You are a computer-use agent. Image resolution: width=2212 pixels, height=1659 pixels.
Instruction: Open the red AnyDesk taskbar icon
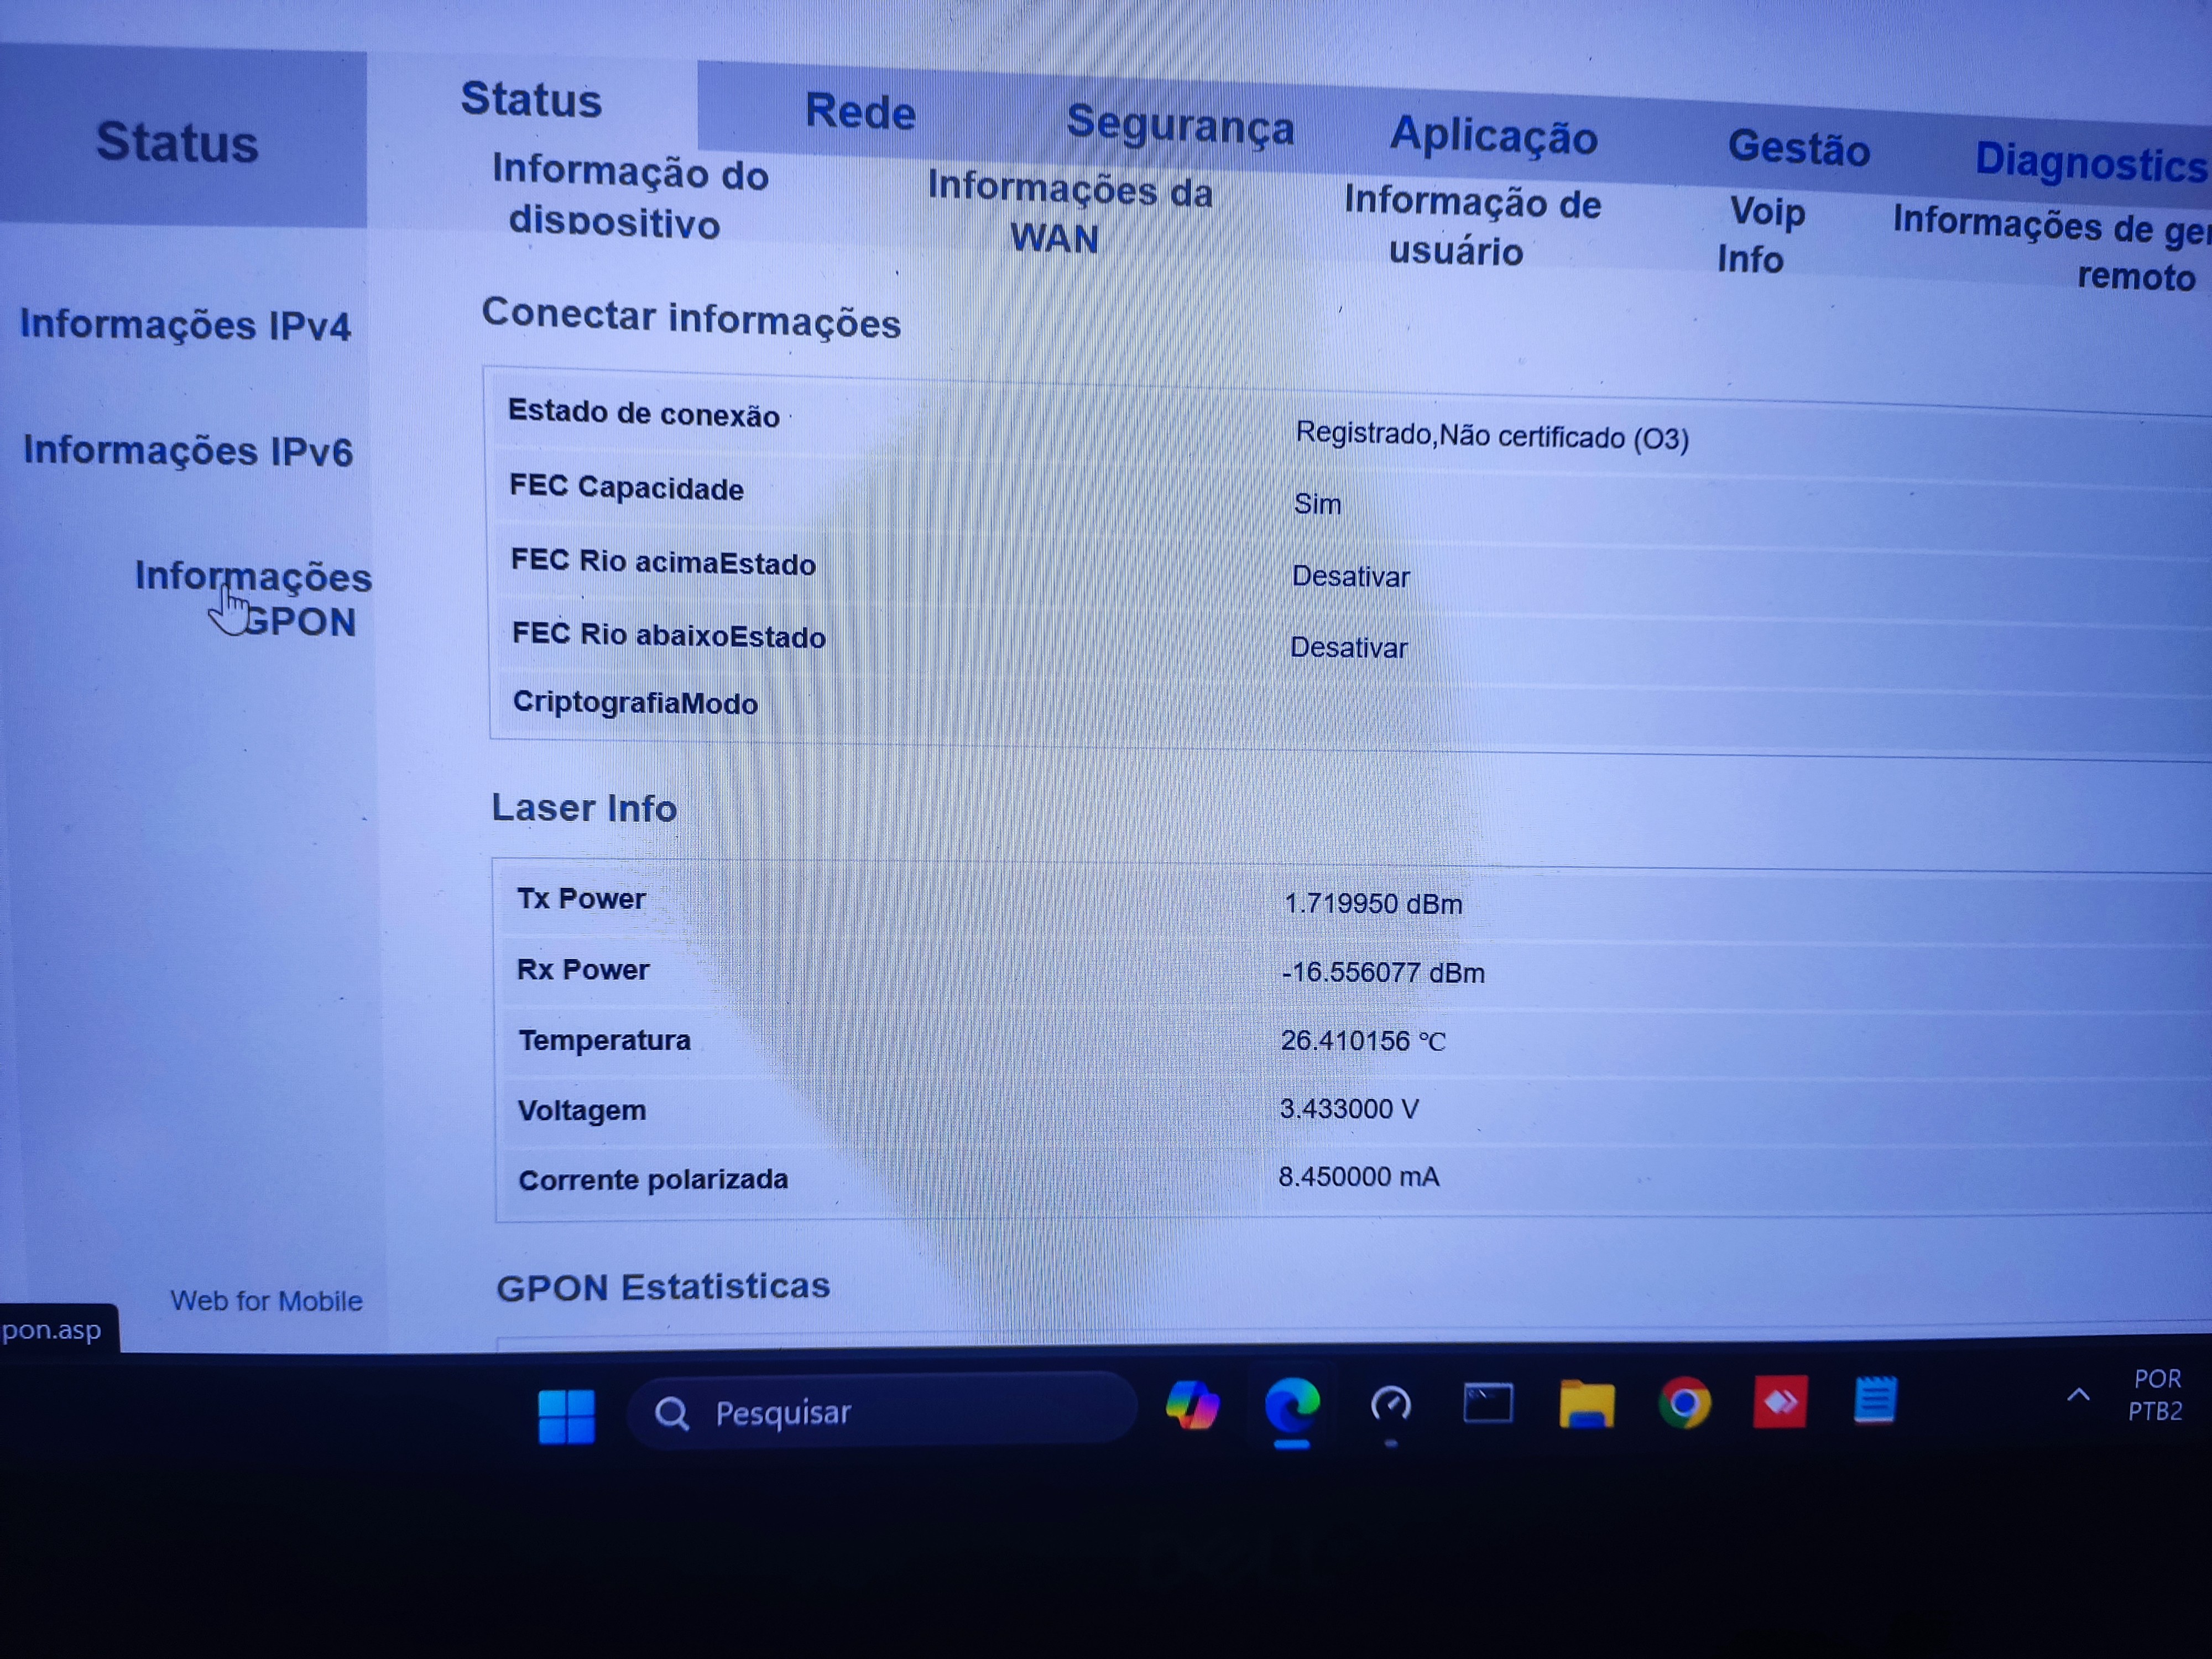1780,1401
